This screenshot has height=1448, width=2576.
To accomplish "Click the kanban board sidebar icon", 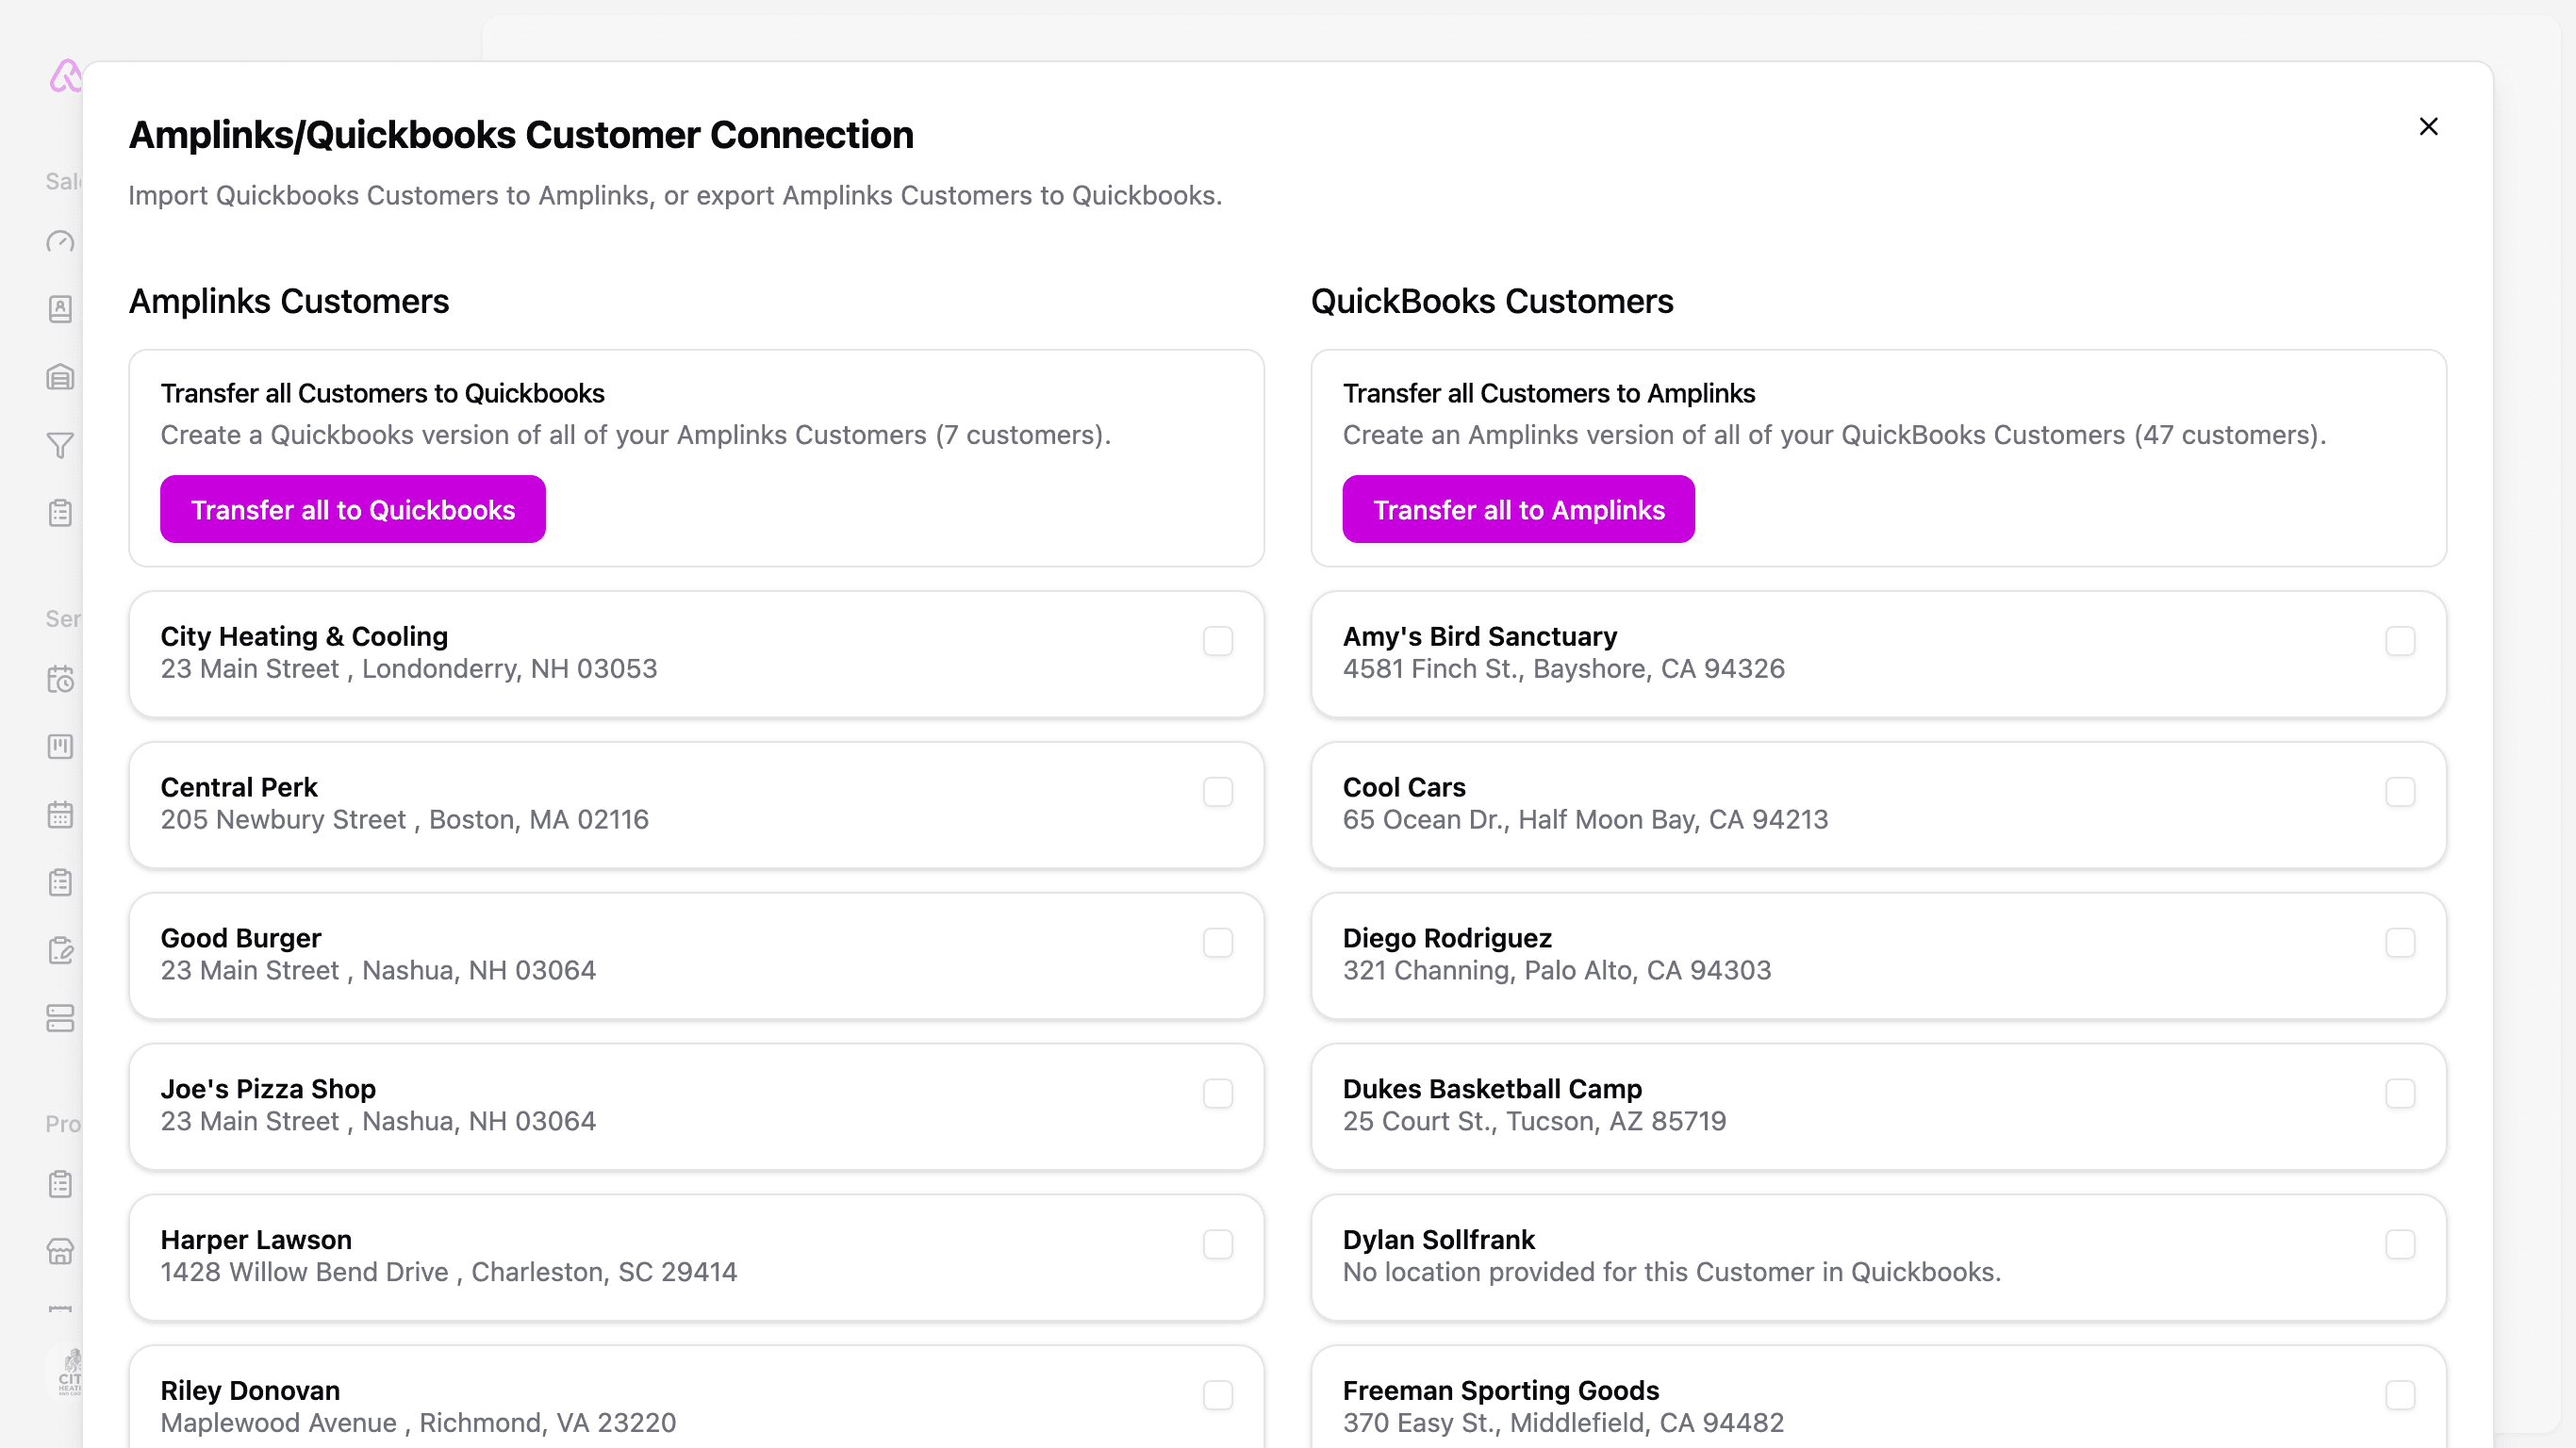I will click(x=60, y=747).
